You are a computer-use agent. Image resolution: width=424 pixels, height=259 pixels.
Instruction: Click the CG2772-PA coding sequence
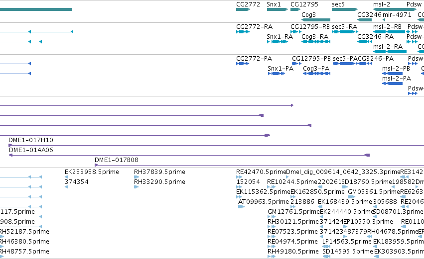point(243,64)
